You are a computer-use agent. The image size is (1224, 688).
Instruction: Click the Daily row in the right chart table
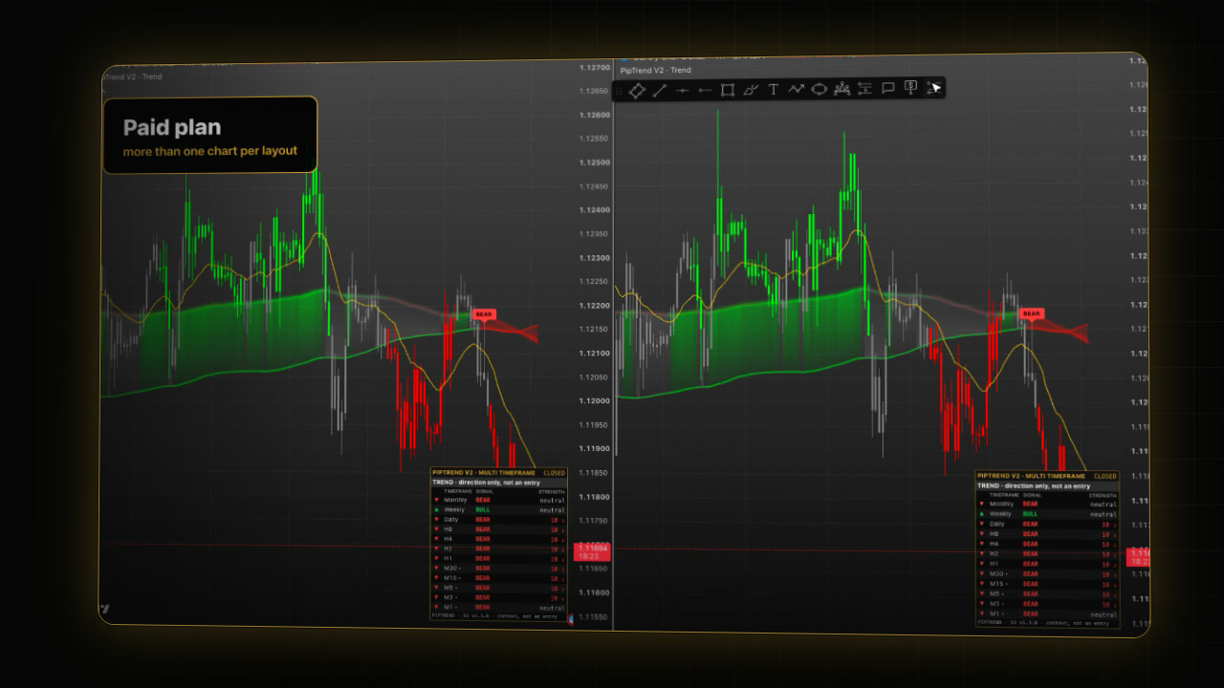(x=1047, y=524)
